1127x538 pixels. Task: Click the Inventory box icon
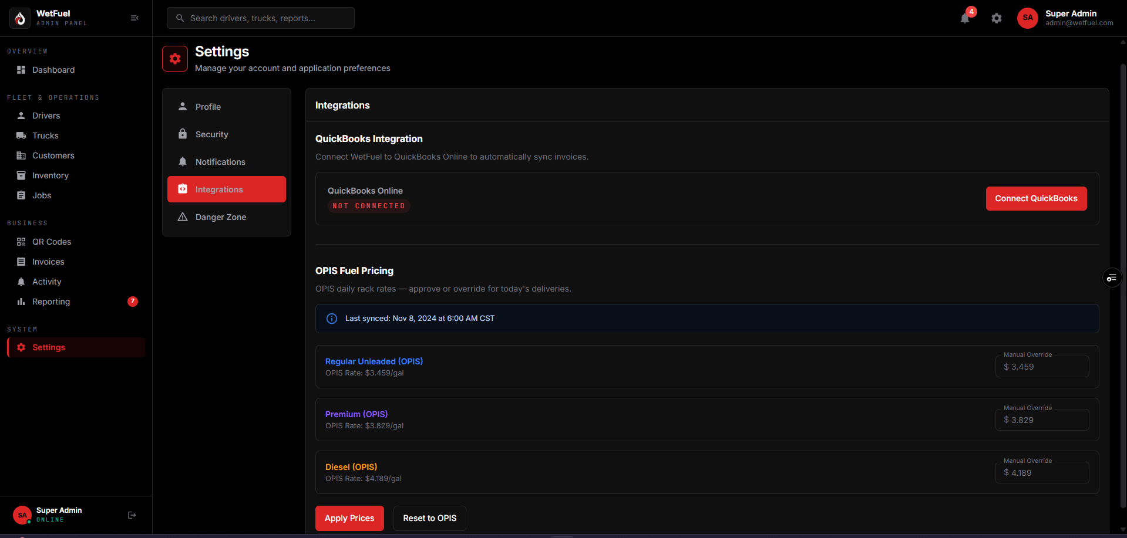pyautogui.click(x=21, y=175)
